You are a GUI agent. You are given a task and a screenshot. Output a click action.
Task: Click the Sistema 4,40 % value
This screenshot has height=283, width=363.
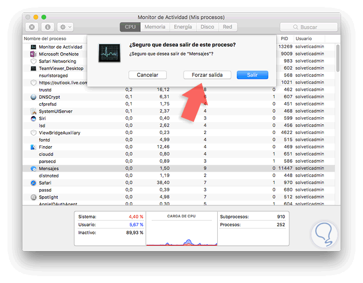[x=136, y=216]
